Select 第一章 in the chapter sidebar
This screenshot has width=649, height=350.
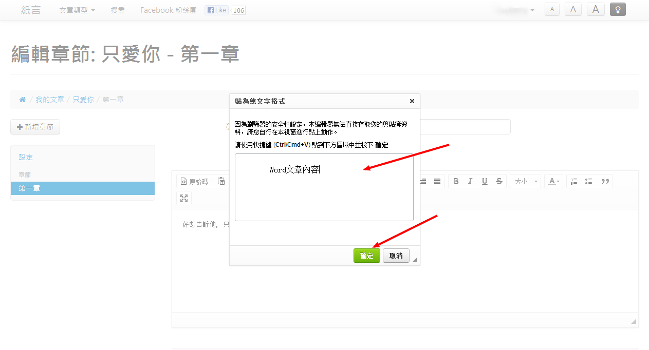click(x=82, y=188)
